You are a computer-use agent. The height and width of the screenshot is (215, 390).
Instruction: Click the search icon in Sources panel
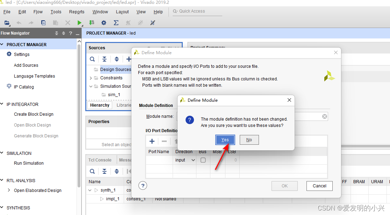point(92,59)
